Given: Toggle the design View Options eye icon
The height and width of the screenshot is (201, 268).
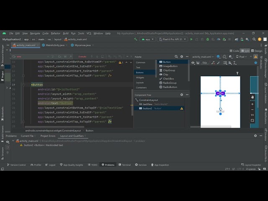Looking at the screenshot, I should click(x=193, y=63).
